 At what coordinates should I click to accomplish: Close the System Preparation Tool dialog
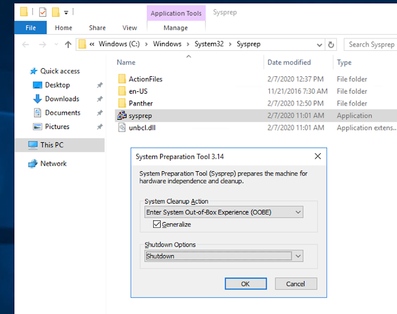[x=318, y=156]
